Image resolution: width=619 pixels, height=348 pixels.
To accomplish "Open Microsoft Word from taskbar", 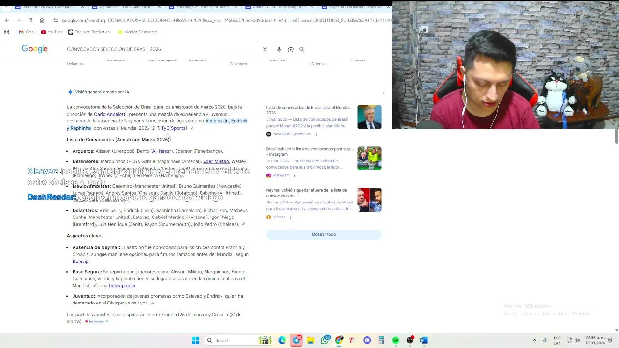I will [x=424, y=340].
